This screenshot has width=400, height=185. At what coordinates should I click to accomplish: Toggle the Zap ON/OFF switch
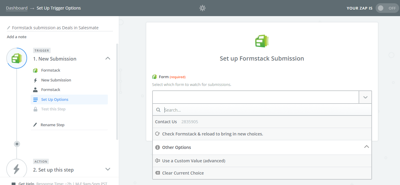(x=387, y=8)
